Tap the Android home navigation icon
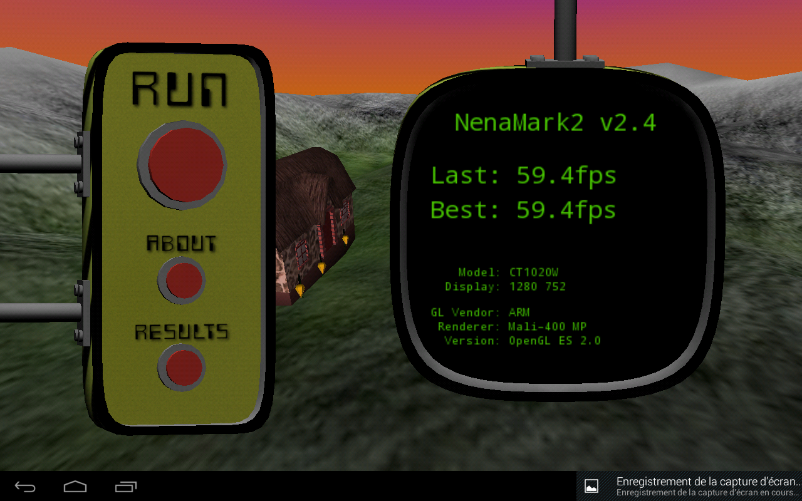This screenshot has width=802, height=501. point(75,487)
